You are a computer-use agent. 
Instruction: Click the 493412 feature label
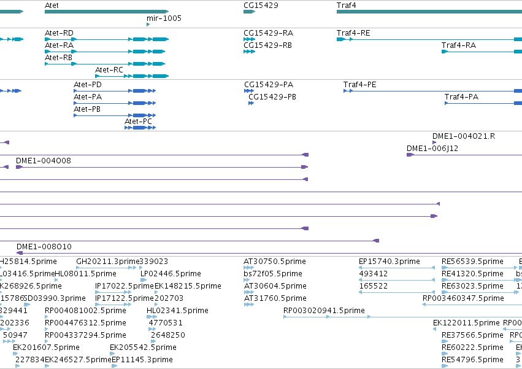(x=373, y=274)
